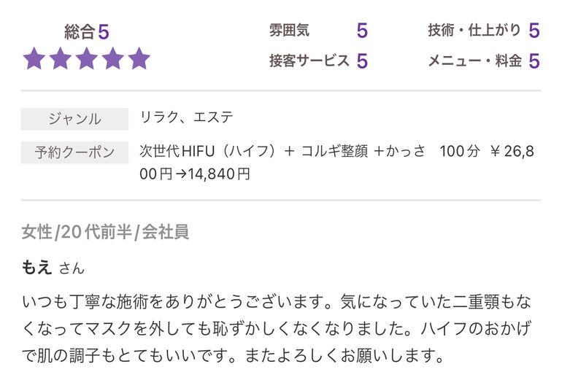Viewport: 562px width, 372px height.
Task: Click the メニュー・料金 score number 5
Action: 534,61
